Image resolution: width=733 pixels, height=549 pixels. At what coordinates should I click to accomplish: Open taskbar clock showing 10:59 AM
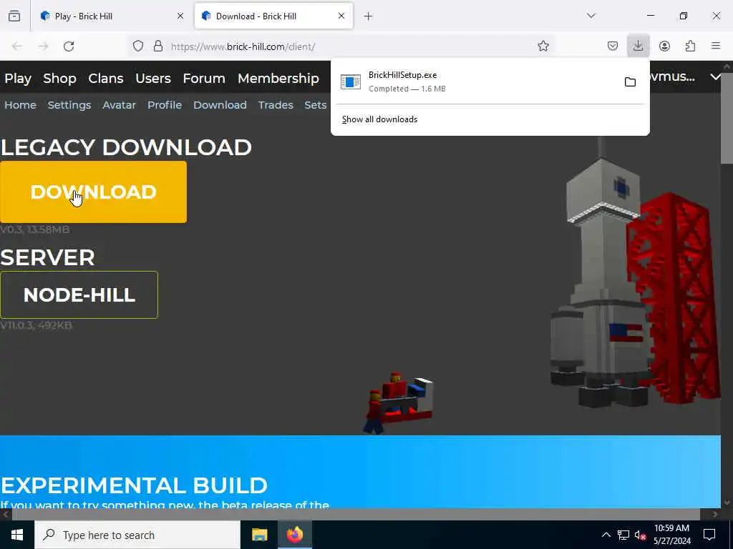coord(671,535)
